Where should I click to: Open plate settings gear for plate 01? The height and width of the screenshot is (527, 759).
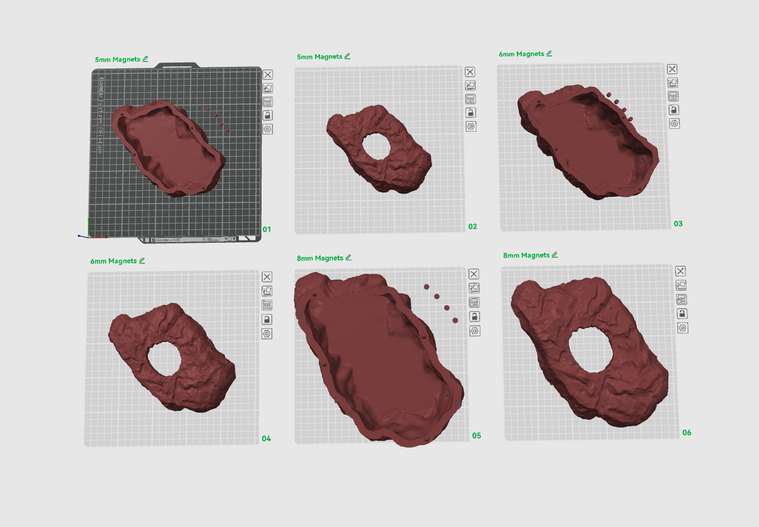[x=268, y=128]
